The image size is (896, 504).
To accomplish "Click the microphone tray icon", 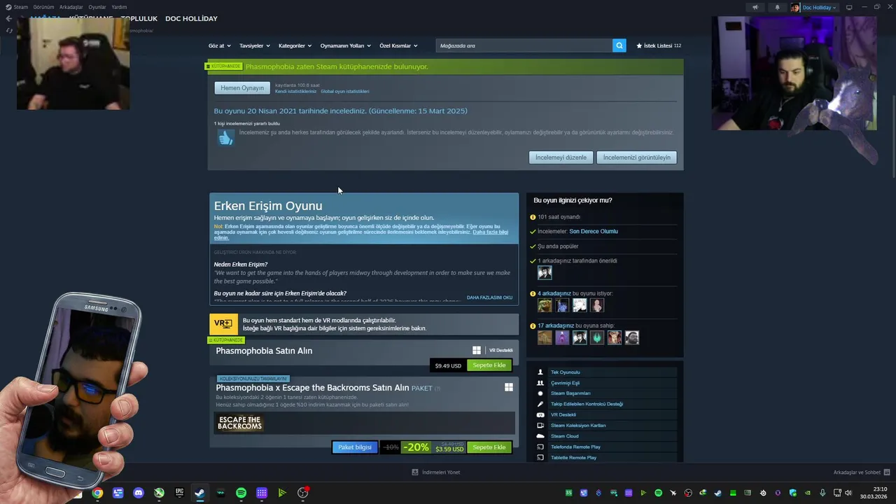I will [822, 493].
